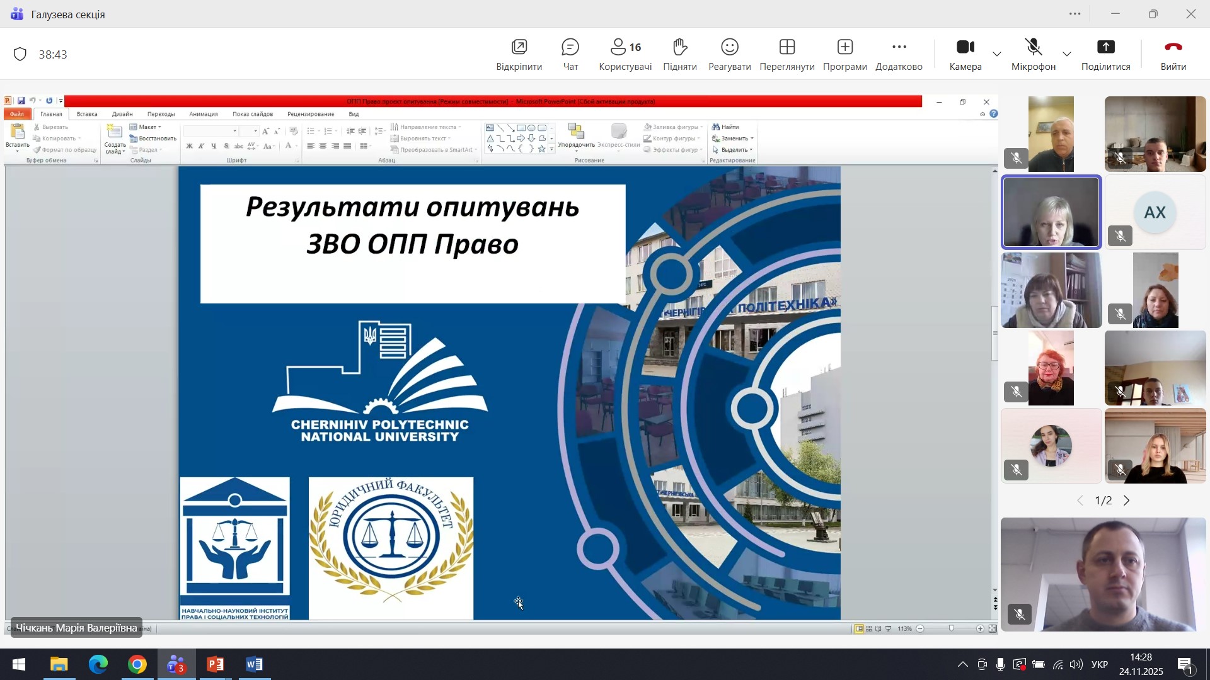Open Додатково more actions menu
1210x680 pixels.
[899, 54]
